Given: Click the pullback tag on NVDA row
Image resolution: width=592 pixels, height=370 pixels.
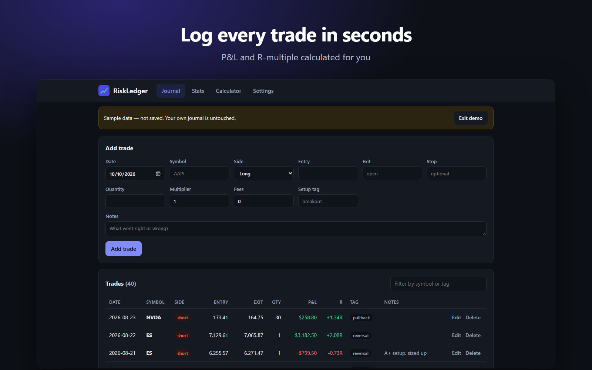Looking at the screenshot, I should tap(361, 318).
